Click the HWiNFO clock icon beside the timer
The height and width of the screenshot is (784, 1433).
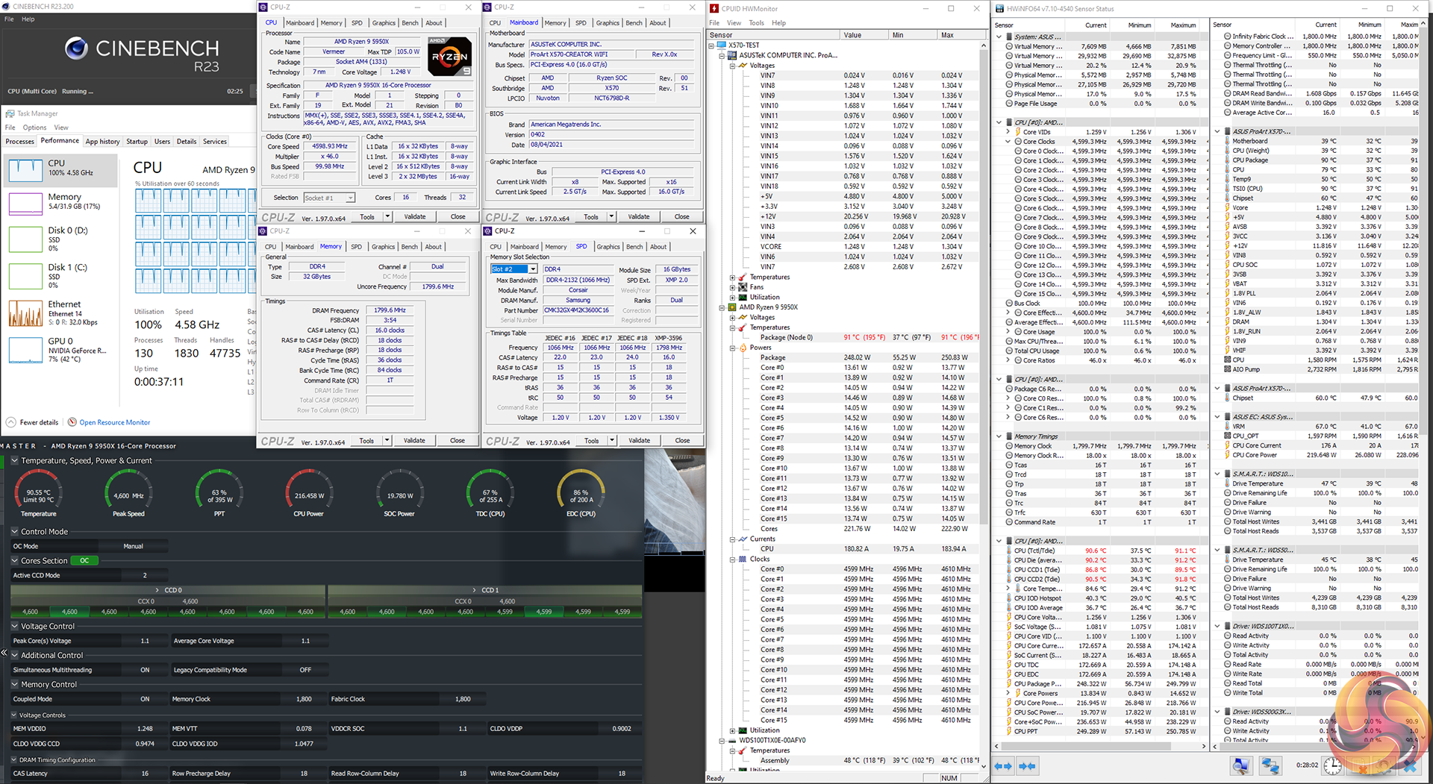pos(1332,766)
